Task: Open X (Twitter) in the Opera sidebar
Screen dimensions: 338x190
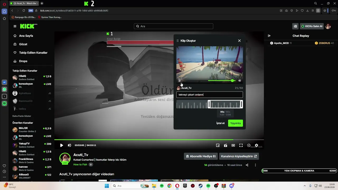Action: (x=4, y=97)
